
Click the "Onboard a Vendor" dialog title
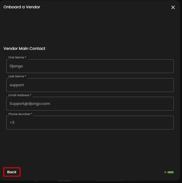click(x=22, y=7)
